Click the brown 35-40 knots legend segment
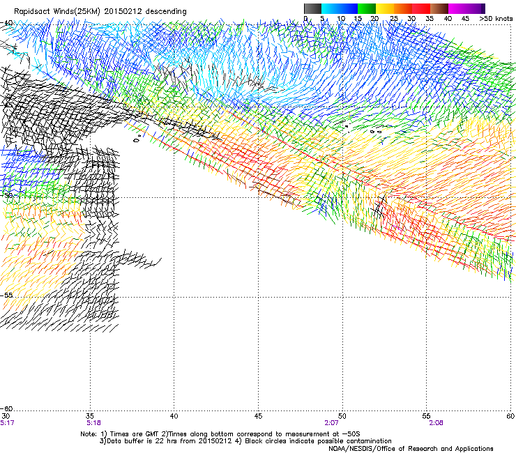Image resolution: width=516 pixels, height=453 pixels. click(439, 8)
